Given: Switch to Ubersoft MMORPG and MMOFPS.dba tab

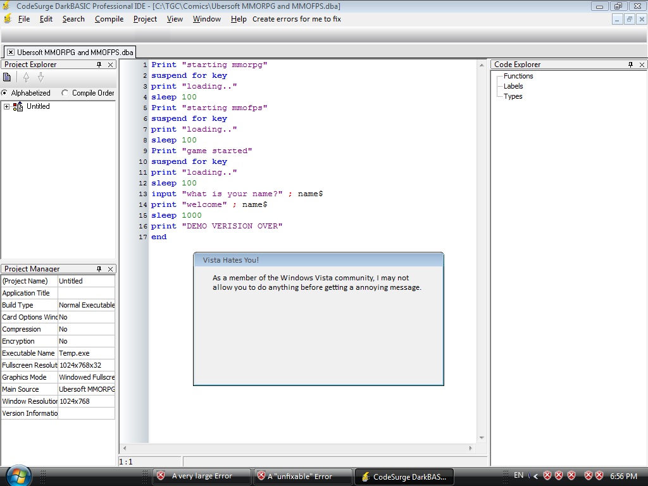Looking at the screenshot, I should [x=75, y=53].
